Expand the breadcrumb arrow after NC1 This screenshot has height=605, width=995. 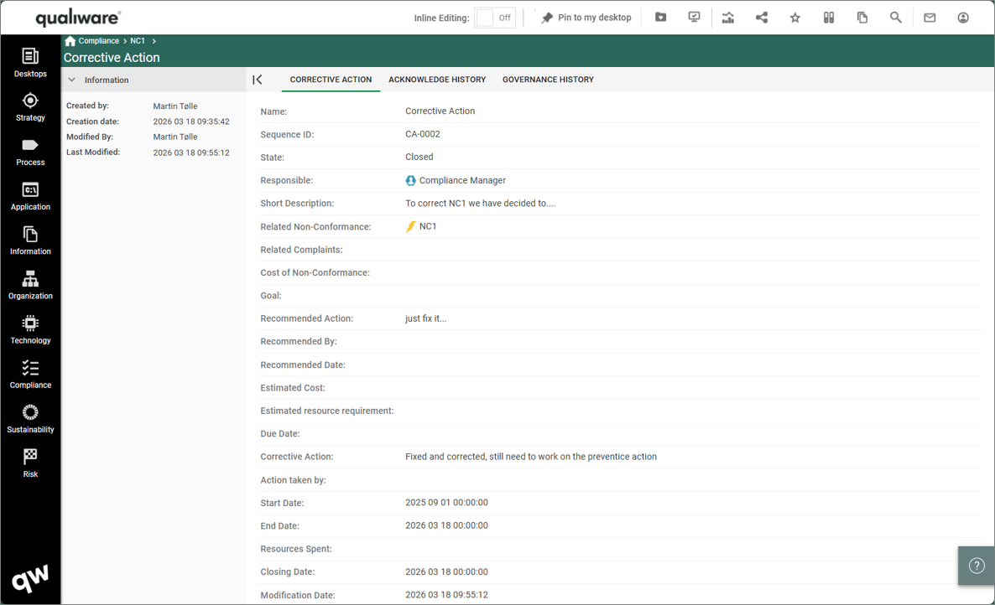154,41
